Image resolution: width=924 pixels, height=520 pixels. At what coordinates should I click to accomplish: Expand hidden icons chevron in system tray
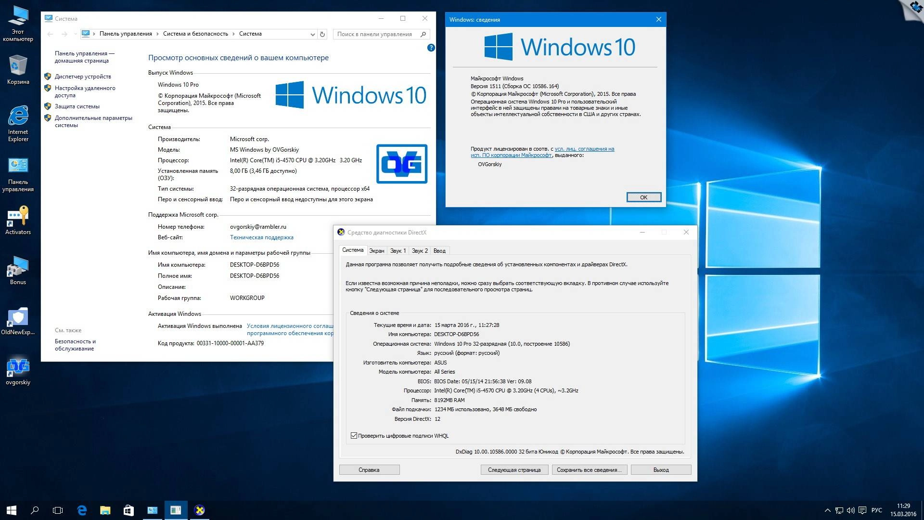coord(829,510)
